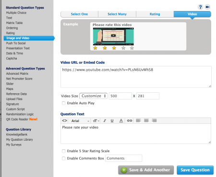
Task: Enable Comments Box checkbox
Action: [63, 158]
